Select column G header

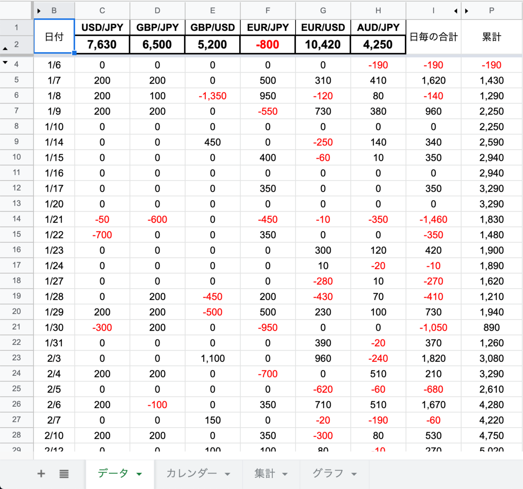click(x=323, y=10)
